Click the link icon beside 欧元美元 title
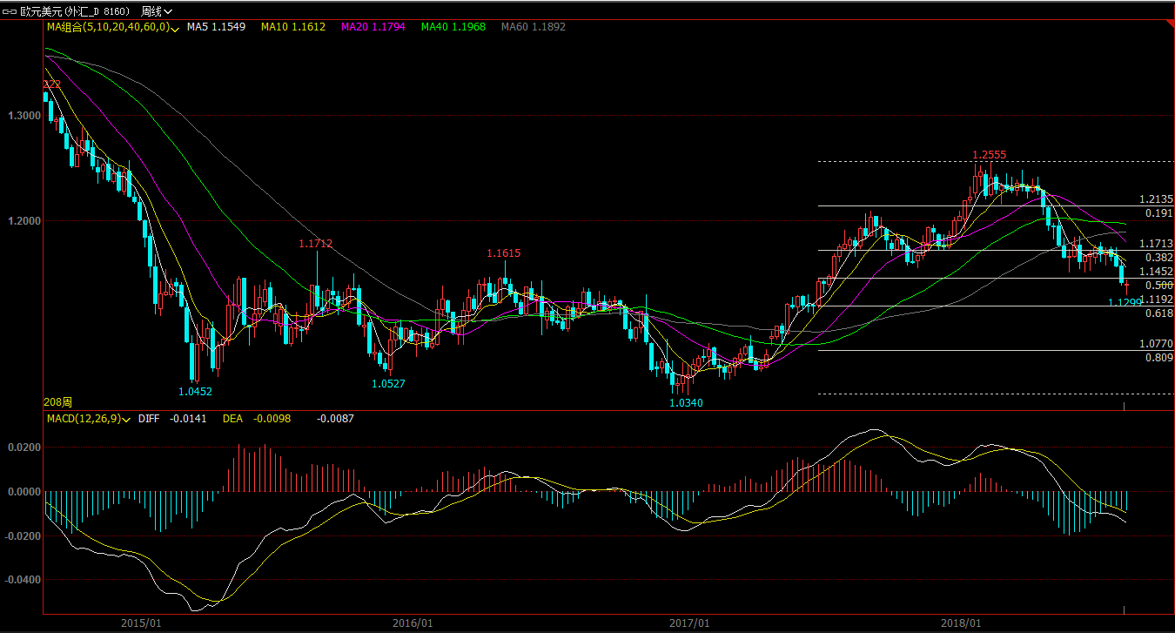The image size is (1175, 633). pos(10,11)
